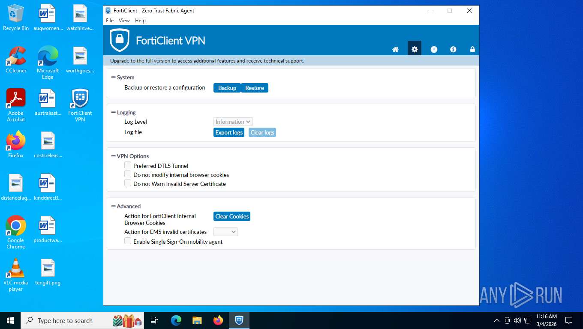
Task: Open the FortiClient home tab icon
Action: coord(395,49)
